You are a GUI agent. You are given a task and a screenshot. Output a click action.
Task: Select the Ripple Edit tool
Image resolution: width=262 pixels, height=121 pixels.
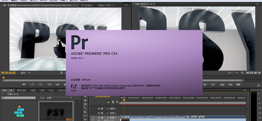click(85, 100)
